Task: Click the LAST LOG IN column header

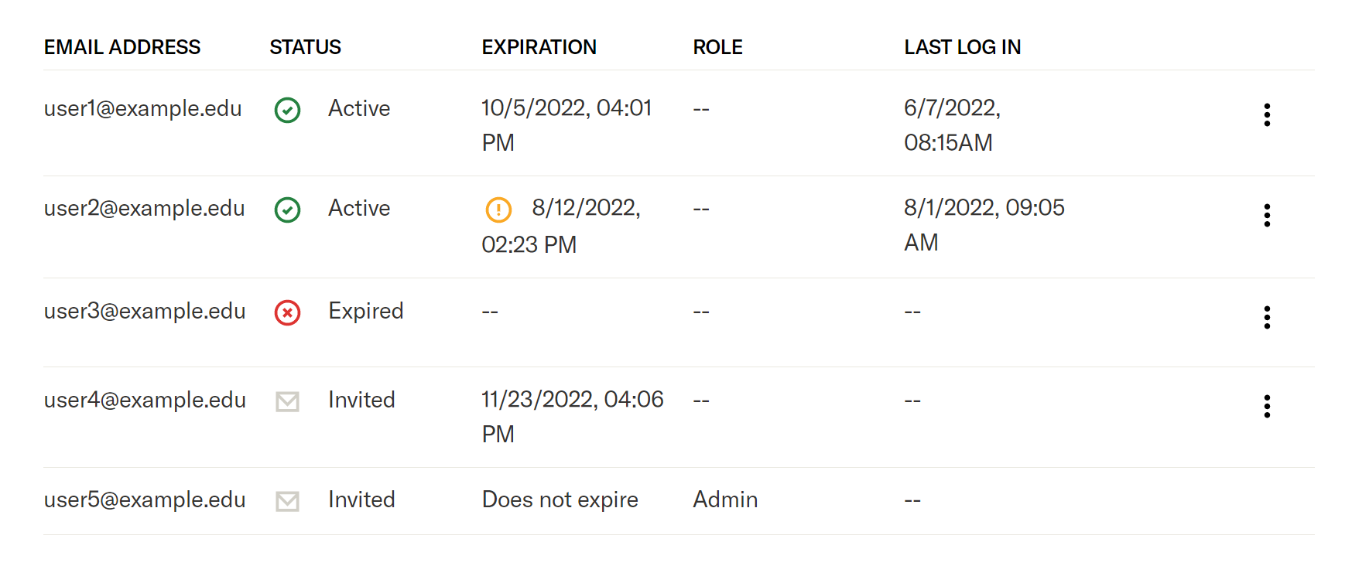Action: pos(962,47)
